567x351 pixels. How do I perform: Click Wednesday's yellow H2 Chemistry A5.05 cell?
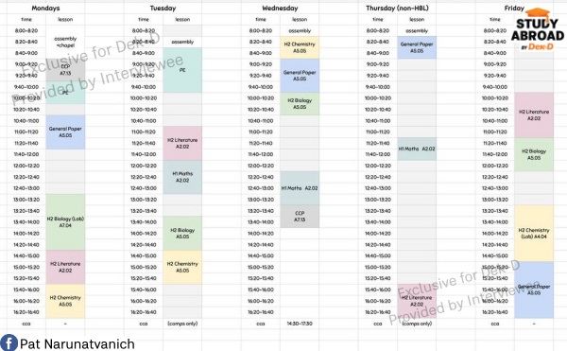click(300, 47)
